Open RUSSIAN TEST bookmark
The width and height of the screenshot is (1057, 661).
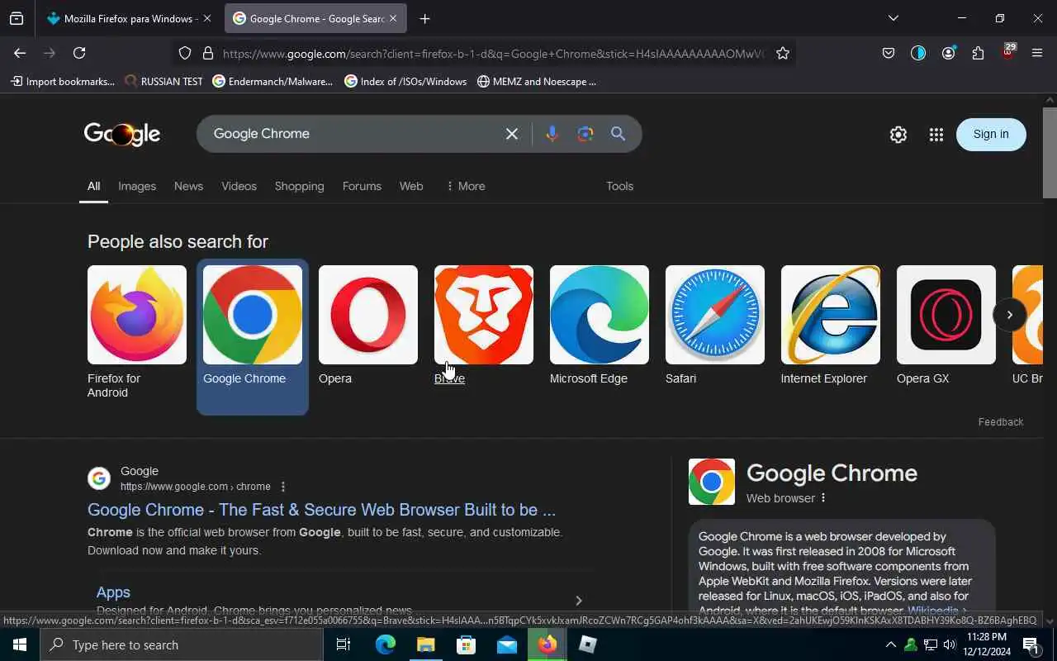pyautogui.click(x=164, y=81)
